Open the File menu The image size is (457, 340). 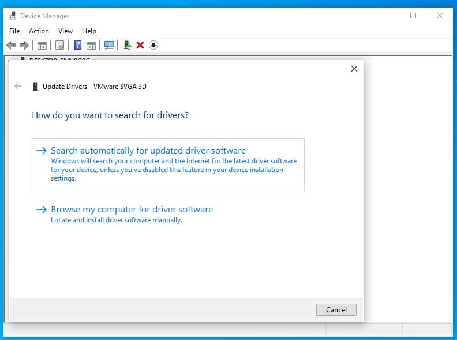click(x=14, y=31)
